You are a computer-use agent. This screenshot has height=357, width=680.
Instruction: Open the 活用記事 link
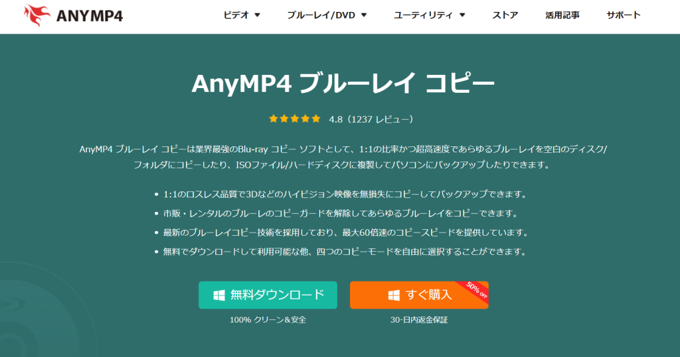point(562,15)
